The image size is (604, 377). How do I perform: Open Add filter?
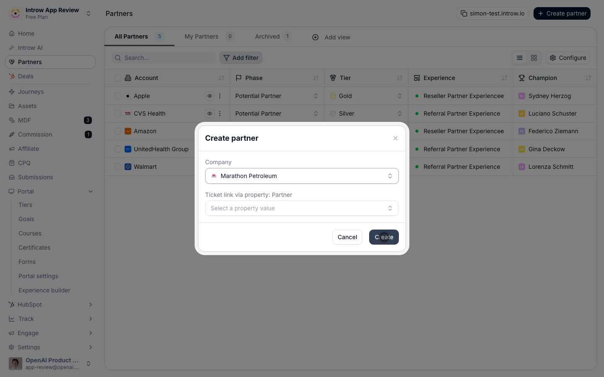(241, 58)
